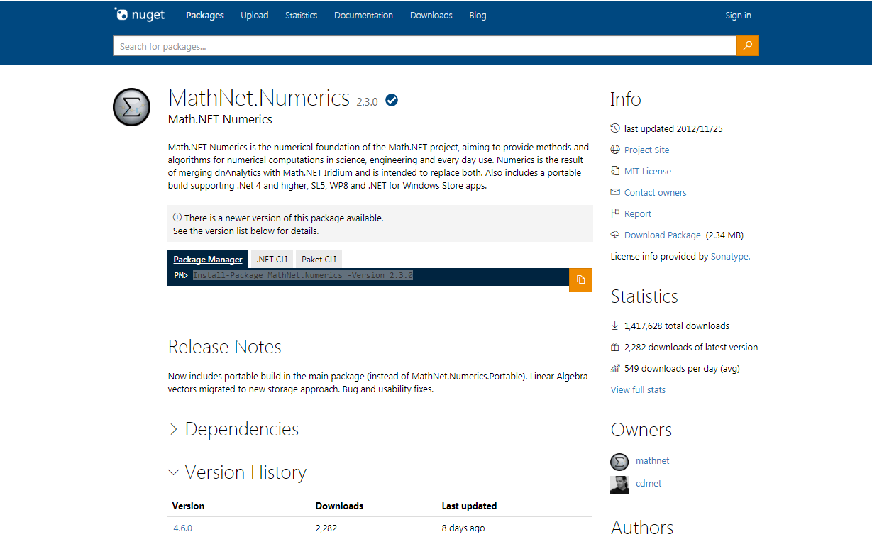The height and width of the screenshot is (544, 872).
Task: Select the Package Manager tab
Action: [208, 260]
